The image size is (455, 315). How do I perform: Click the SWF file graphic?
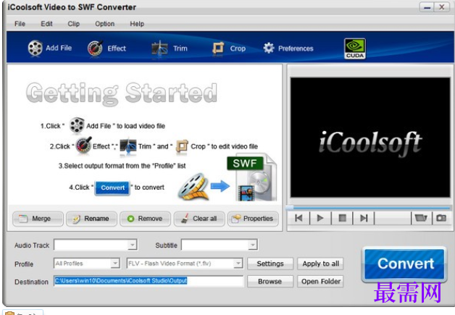pyautogui.click(x=252, y=177)
